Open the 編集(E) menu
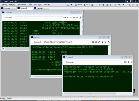The height and width of the screenshot is (101, 139). point(12,5)
